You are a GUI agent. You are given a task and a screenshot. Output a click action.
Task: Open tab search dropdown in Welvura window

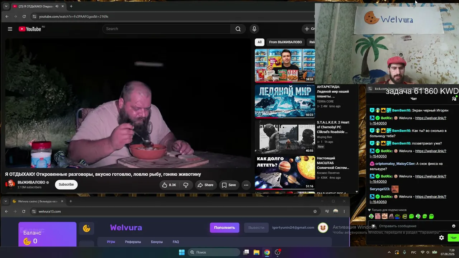click(6, 201)
